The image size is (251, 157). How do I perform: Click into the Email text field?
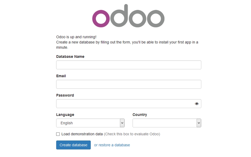tap(129, 84)
